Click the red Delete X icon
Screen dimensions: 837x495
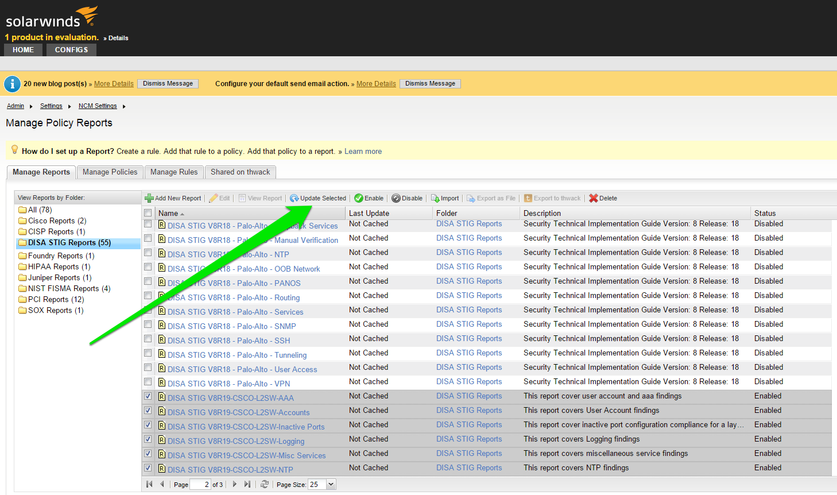coord(594,198)
